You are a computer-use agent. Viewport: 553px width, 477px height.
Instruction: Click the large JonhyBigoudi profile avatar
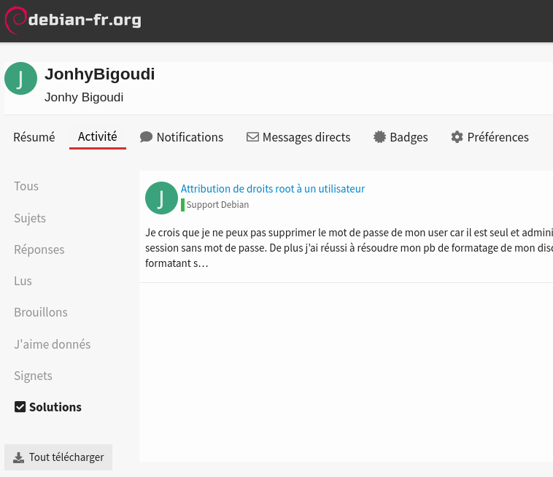(20, 79)
